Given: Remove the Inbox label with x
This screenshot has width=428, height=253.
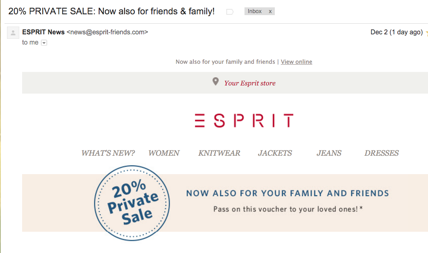Looking at the screenshot, I should (x=270, y=11).
